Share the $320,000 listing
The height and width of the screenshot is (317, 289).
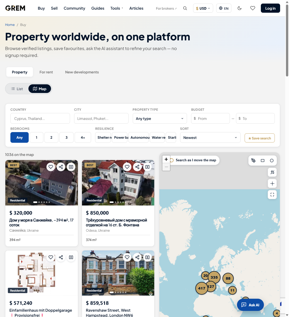click(x=61, y=167)
